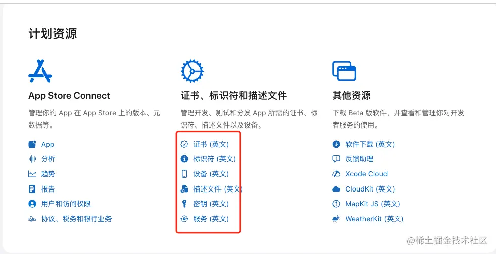Click the waveform icon next to 分析

pos(32,159)
